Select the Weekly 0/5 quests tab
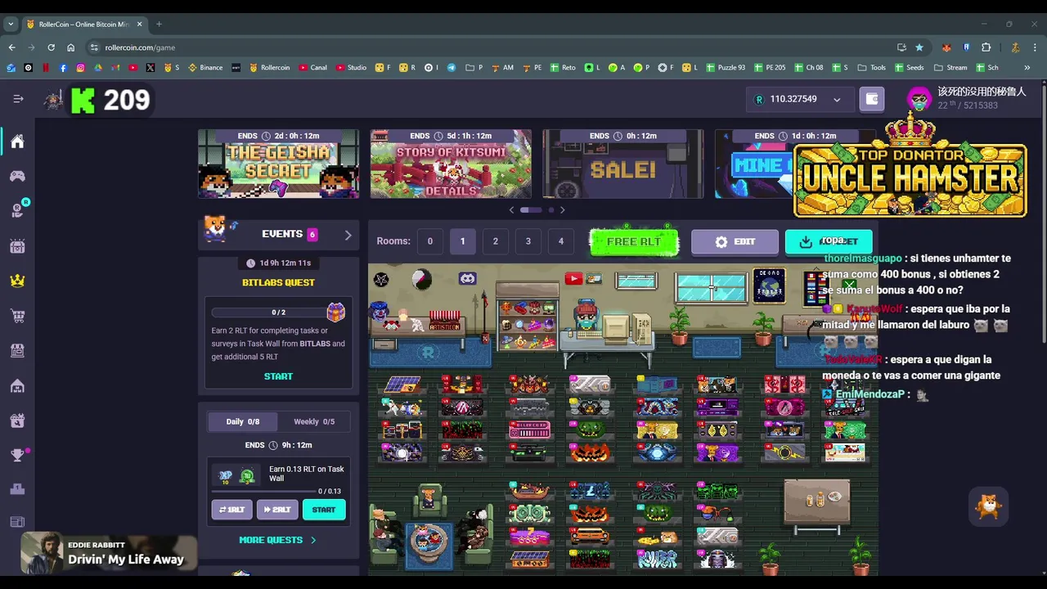The width and height of the screenshot is (1047, 589). [x=314, y=421]
